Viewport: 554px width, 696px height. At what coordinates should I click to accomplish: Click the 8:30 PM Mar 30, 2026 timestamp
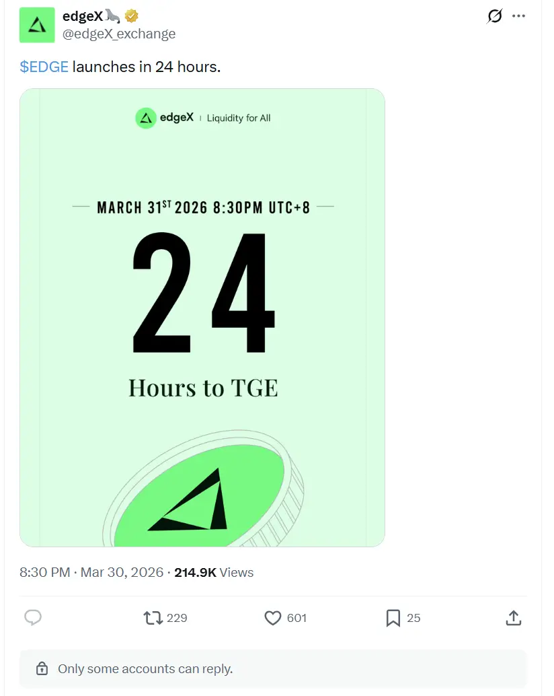91,572
